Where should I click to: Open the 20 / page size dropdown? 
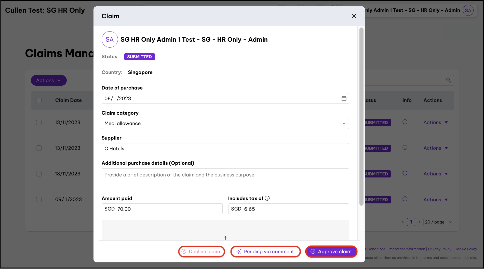(438, 222)
